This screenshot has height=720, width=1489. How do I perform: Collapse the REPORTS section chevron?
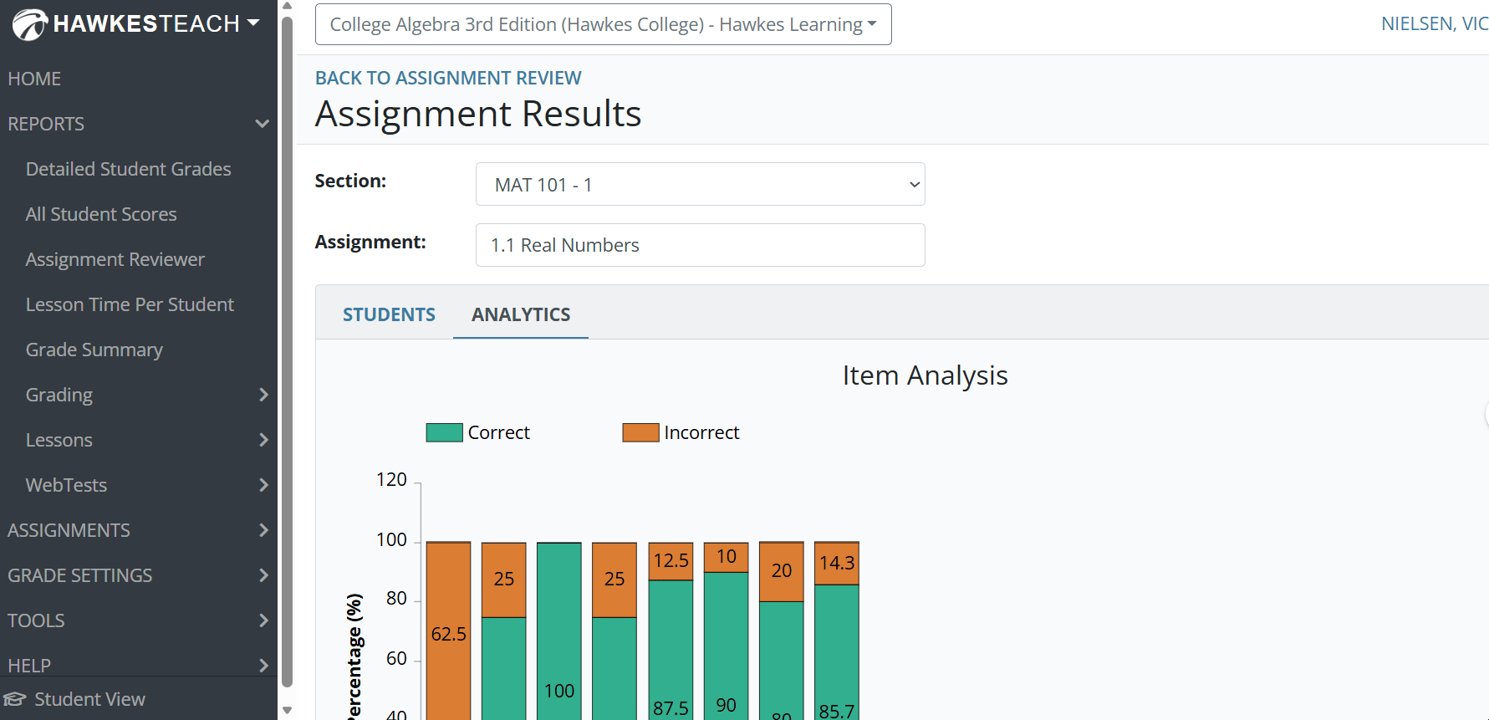click(x=262, y=124)
